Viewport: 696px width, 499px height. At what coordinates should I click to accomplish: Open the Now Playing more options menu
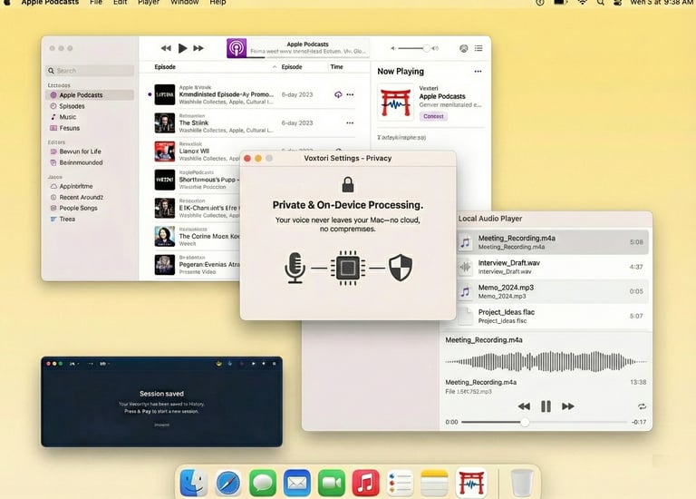[478, 71]
